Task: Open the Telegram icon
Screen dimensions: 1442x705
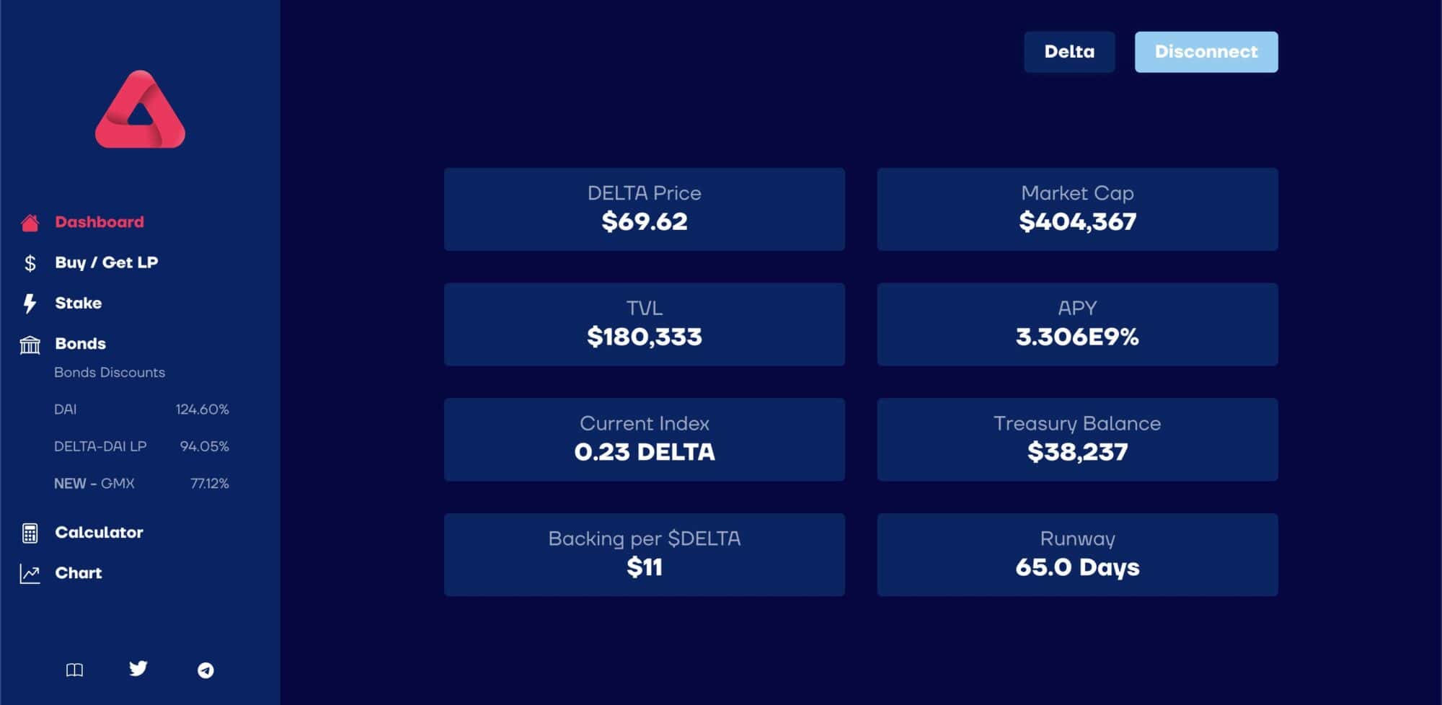Action: point(205,670)
